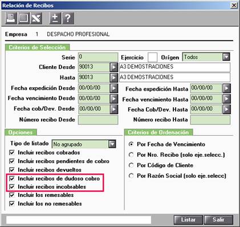Click Fecha Cob/Dev. Hasta date field

[206, 109]
